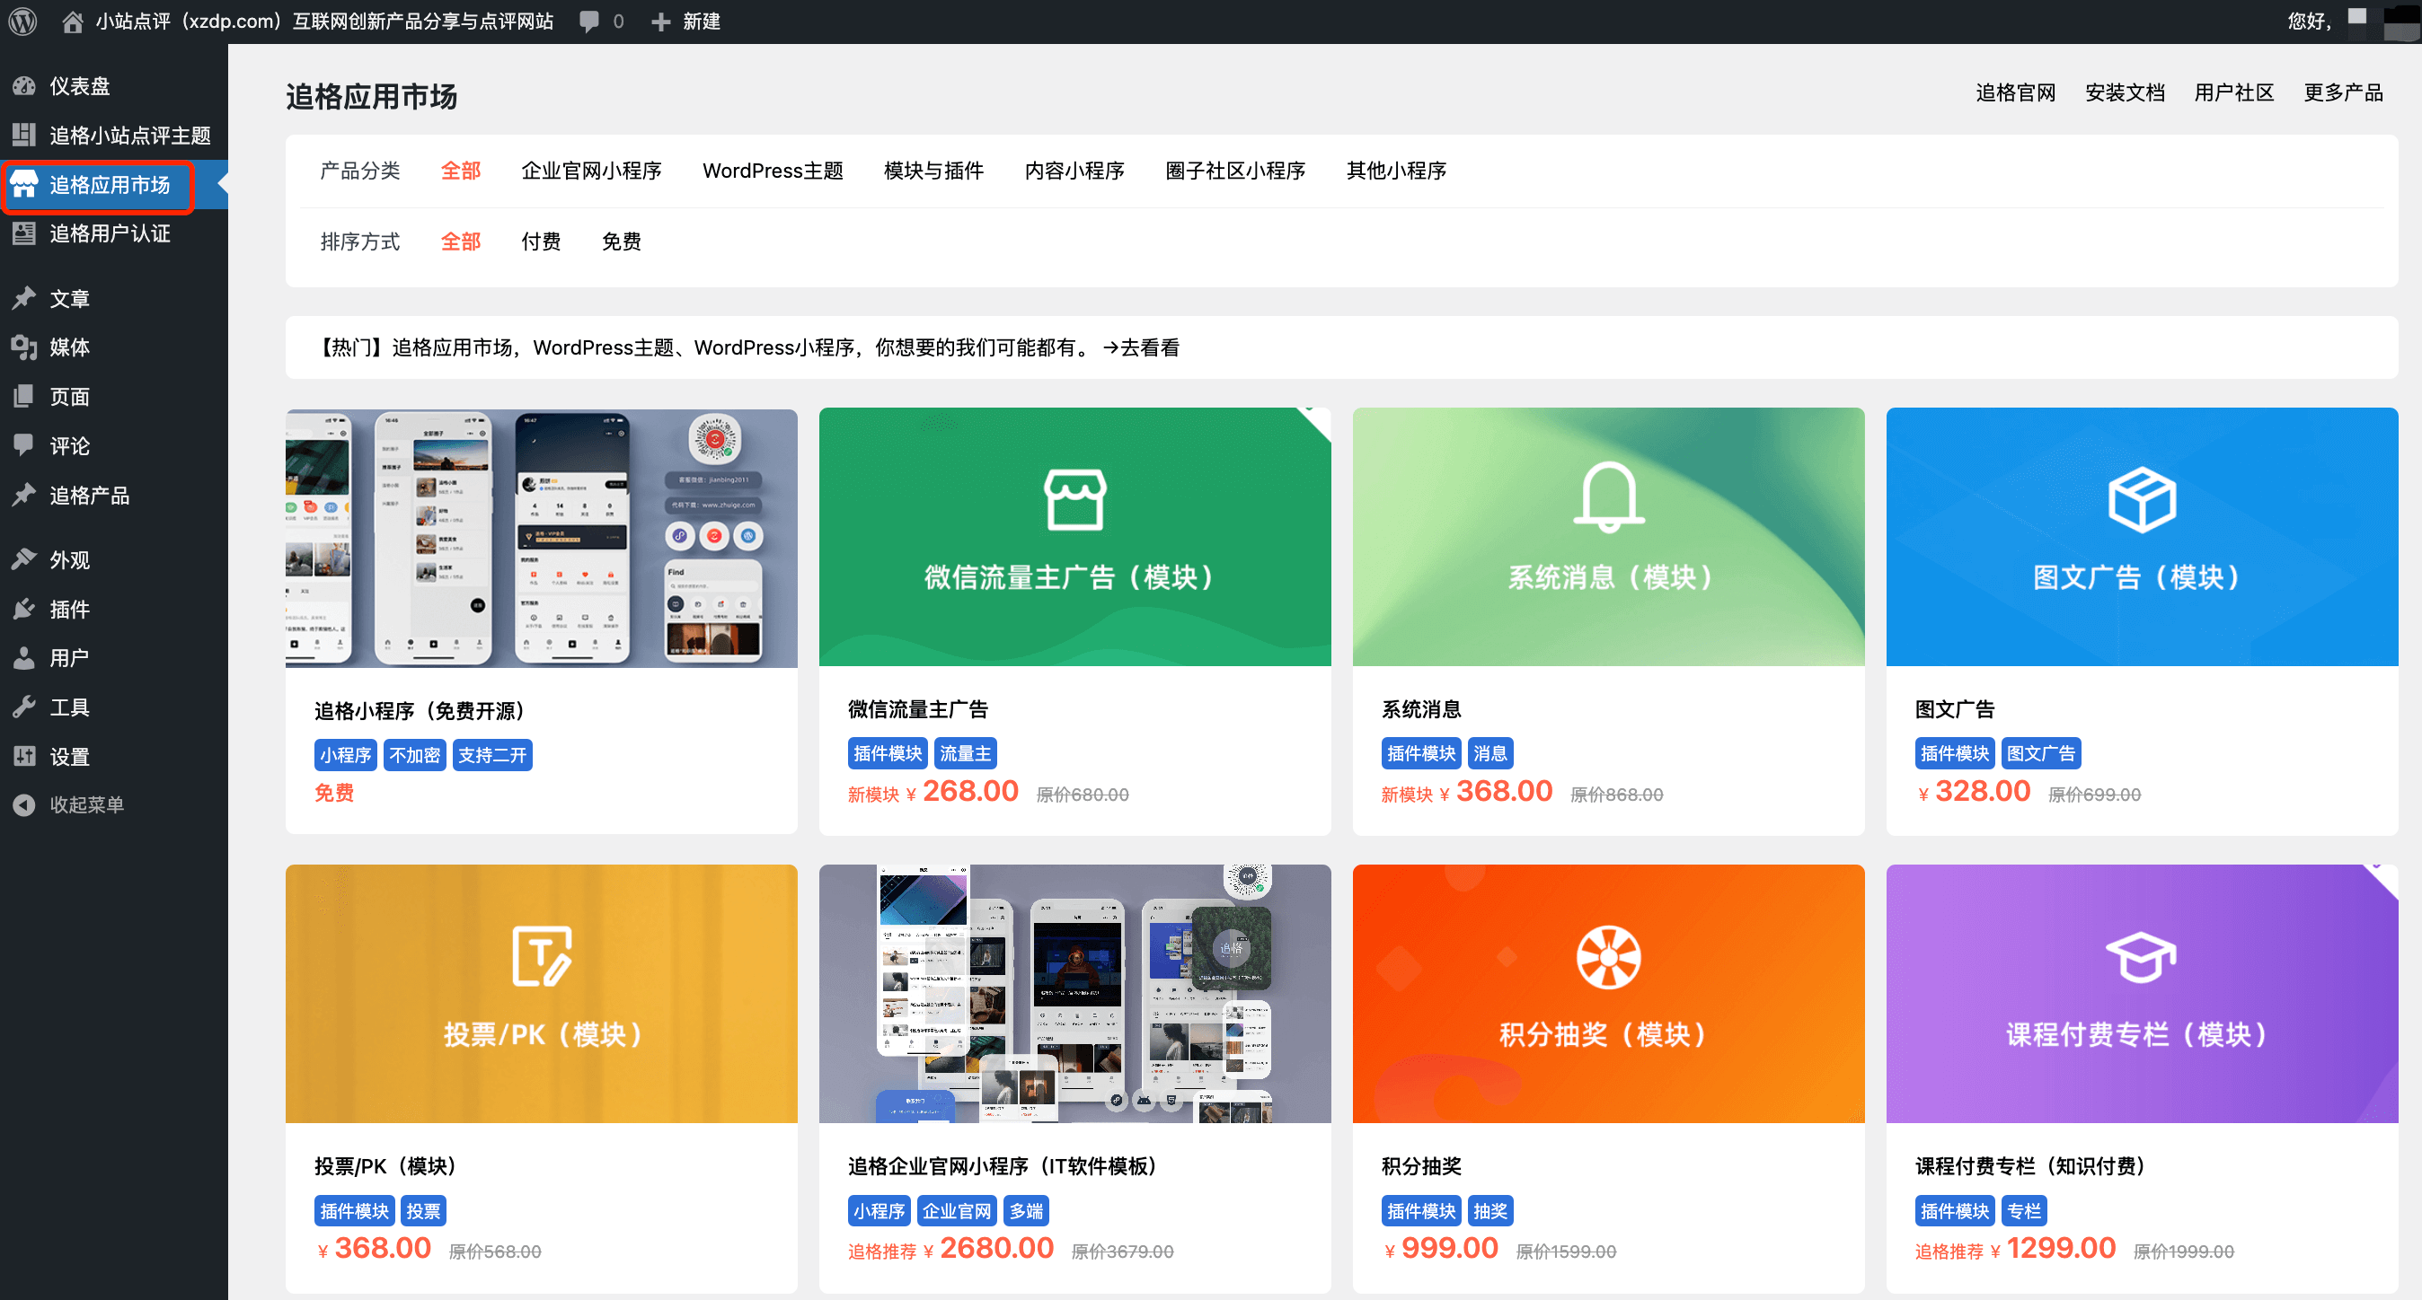The height and width of the screenshot is (1300, 2422).
Task: Open site home icon in admin bar
Action: click(x=73, y=21)
